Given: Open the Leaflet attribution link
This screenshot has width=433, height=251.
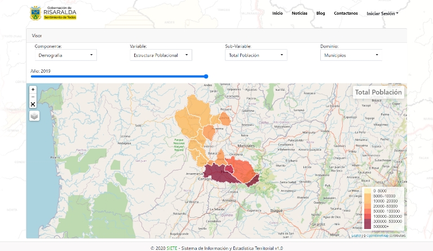Looking at the screenshot, I should click(355, 236).
